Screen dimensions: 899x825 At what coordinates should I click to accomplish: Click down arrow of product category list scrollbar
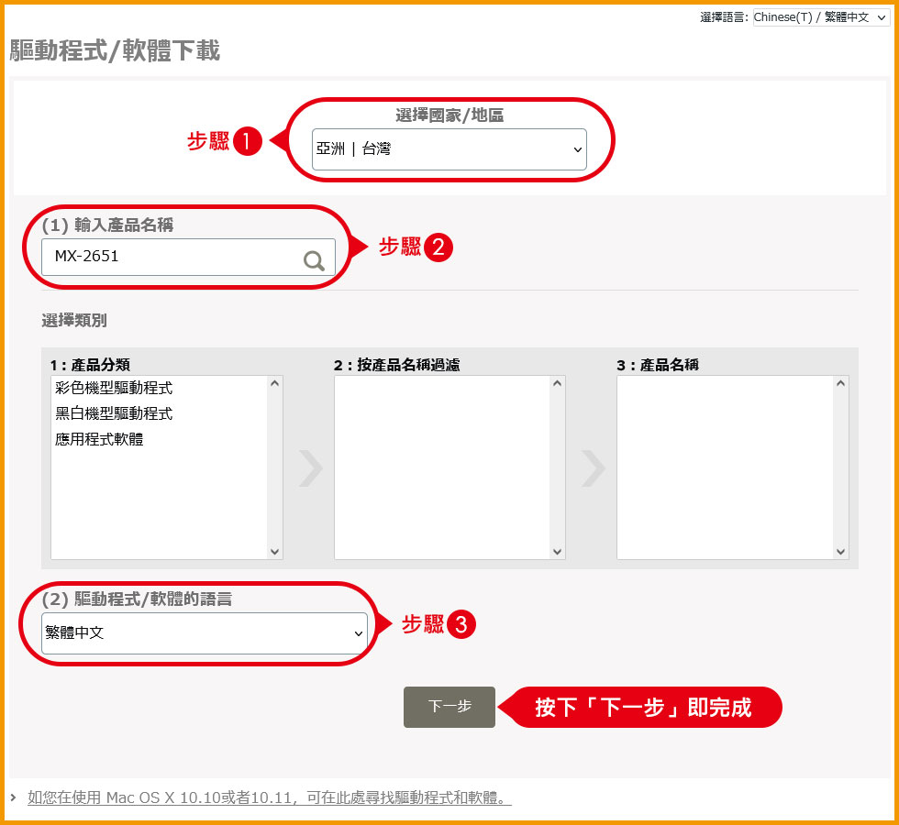pos(274,551)
